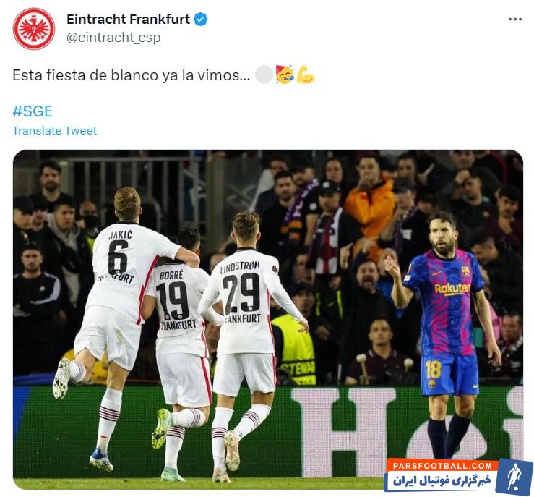Click the Borré number 19 jersey
Viewport: 534px width, 497px height.
pyautogui.click(x=177, y=300)
